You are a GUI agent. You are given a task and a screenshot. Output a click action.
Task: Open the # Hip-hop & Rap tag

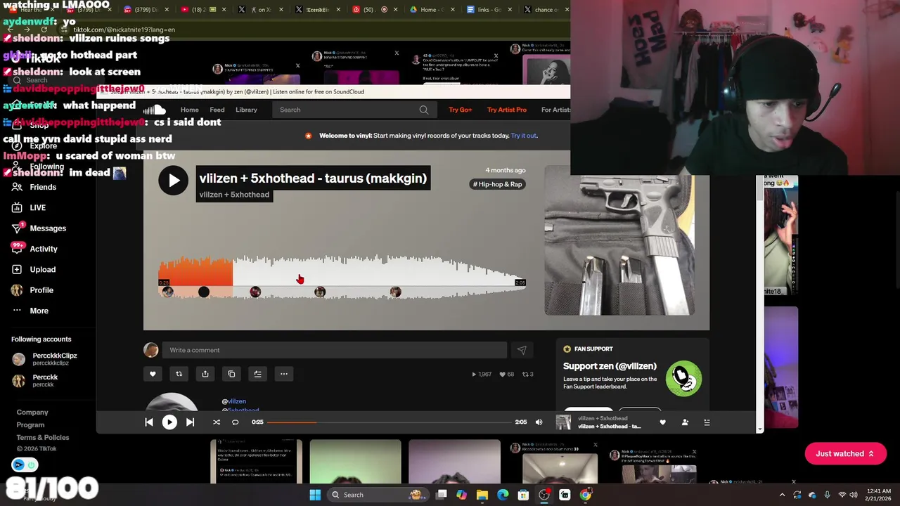498,184
